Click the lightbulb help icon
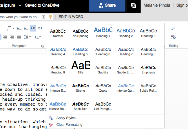 point(50,17)
